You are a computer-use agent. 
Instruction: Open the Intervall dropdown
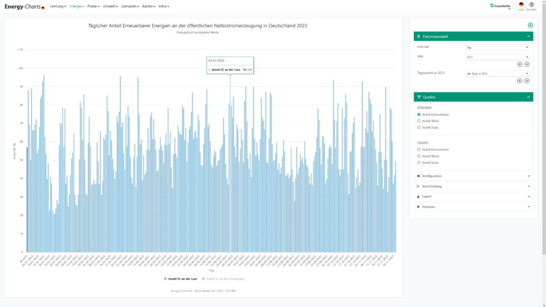point(497,47)
